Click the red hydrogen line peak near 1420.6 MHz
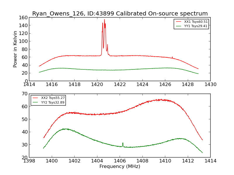 pyautogui.click(x=104, y=20)
